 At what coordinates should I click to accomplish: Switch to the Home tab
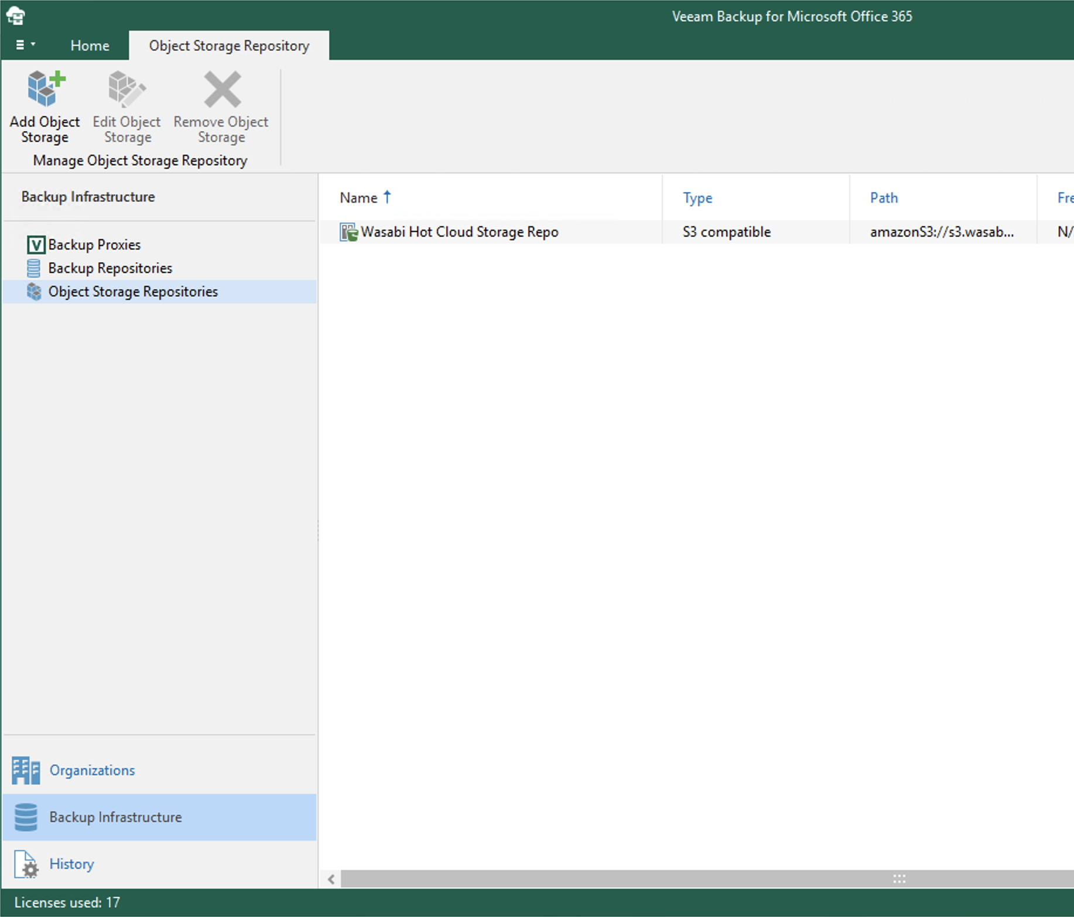90,46
